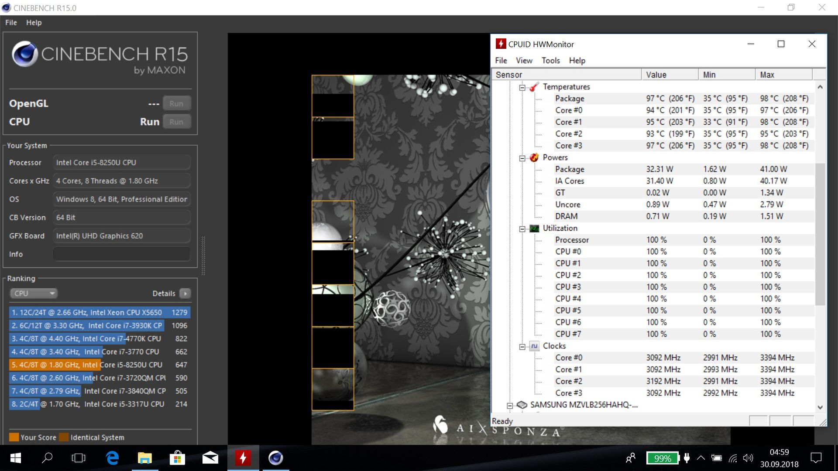Click the HWMonitor taskbar icon
Image resolution: width=838 pixels, height=471 pixels.
(x=243, y=458)
